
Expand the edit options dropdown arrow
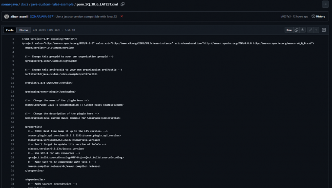(x=316, y=30)
